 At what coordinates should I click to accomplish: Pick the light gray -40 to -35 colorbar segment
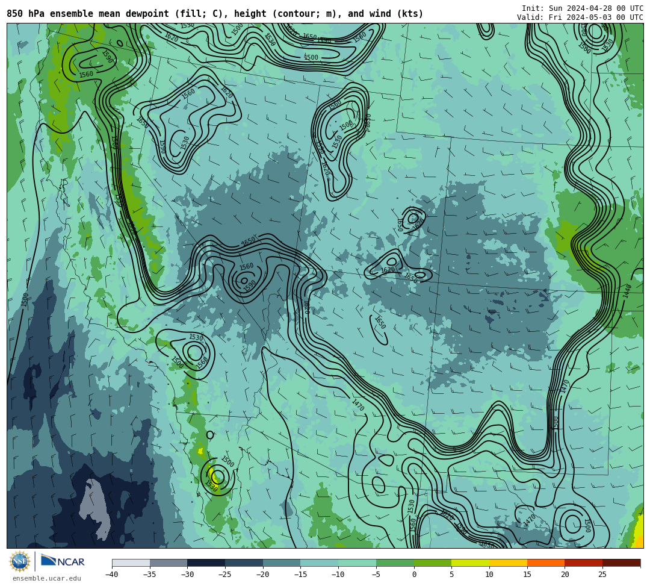coord(131,563)
